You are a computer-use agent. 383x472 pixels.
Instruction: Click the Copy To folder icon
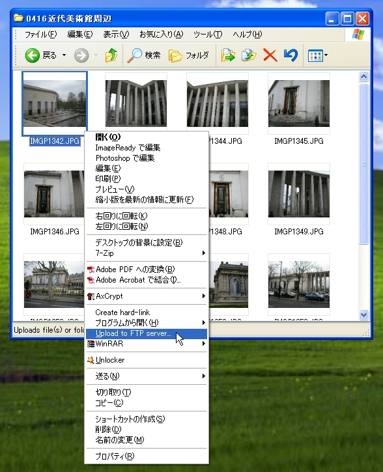pyautogui.click(x=249, y=55)
